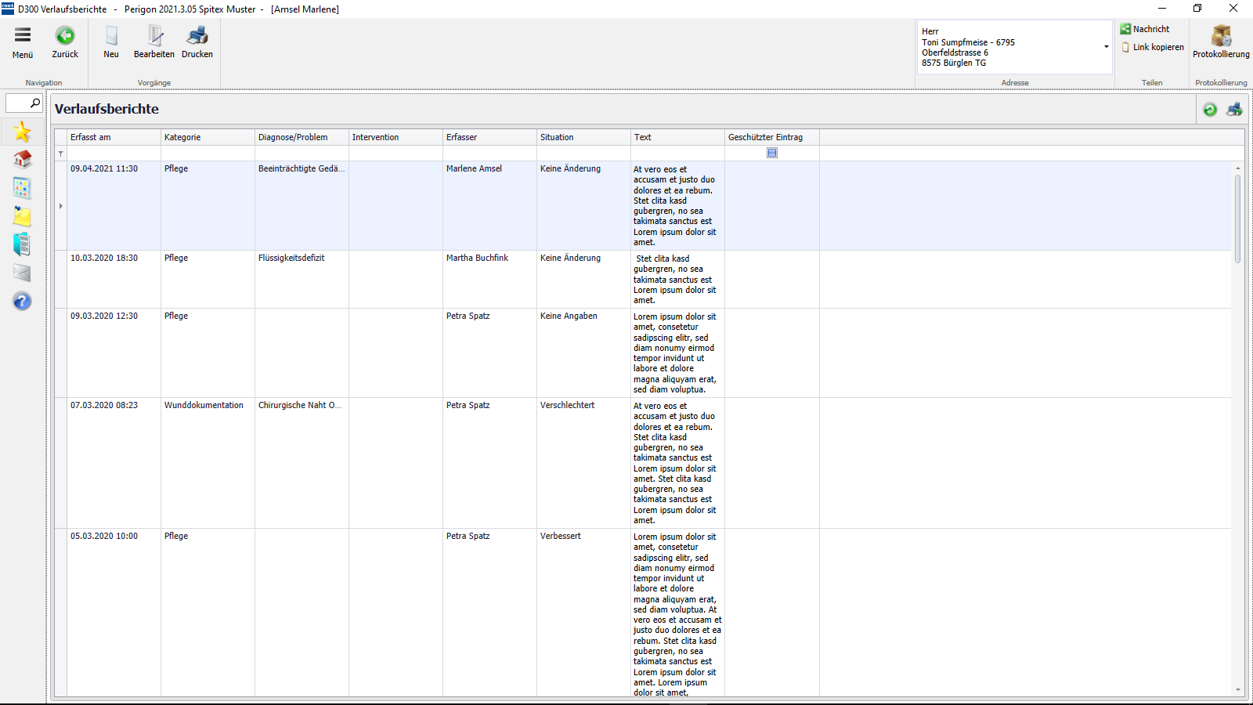Click the Bearbeiten edit icon

154,36
